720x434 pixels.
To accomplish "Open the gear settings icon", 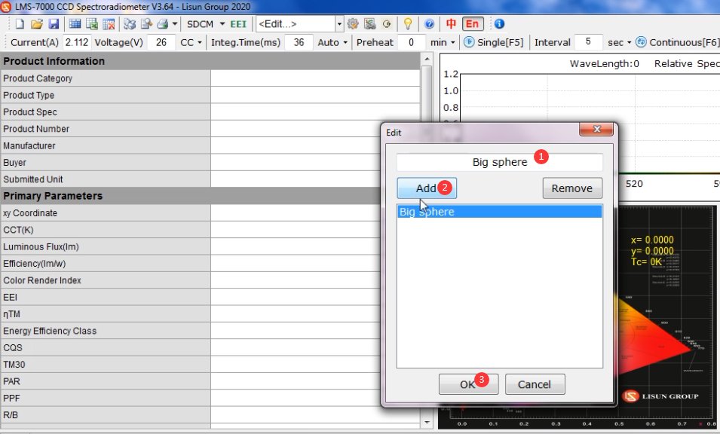I will [x=353, y=24].
